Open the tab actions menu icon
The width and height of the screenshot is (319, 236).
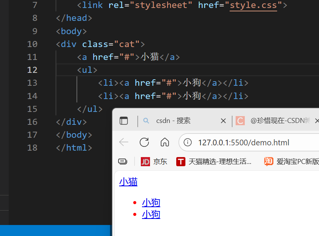[x=124, y=121]
